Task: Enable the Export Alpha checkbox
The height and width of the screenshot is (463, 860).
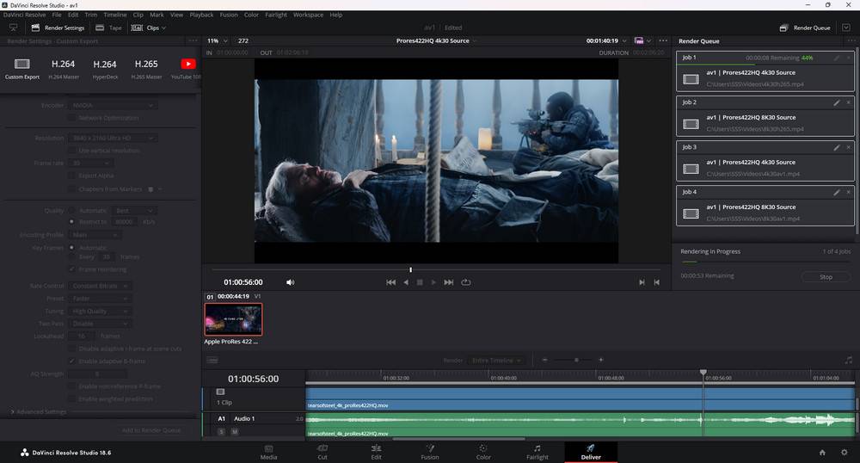Action: [x=73, y=175]
